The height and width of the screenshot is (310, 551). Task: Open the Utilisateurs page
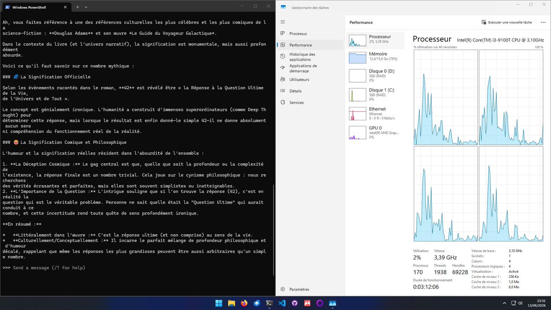[310, 79]
